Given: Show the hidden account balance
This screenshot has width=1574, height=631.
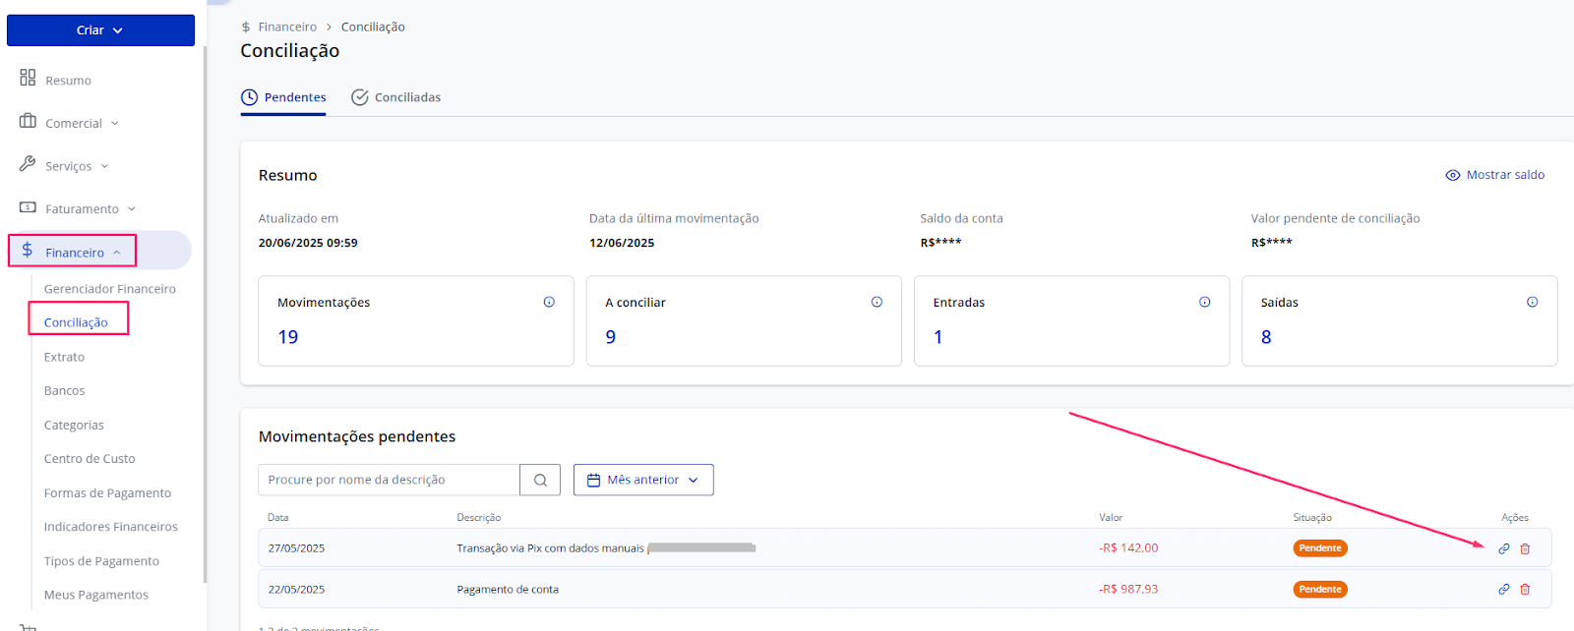Looking at the screenshot, I should pos(1494,175).
